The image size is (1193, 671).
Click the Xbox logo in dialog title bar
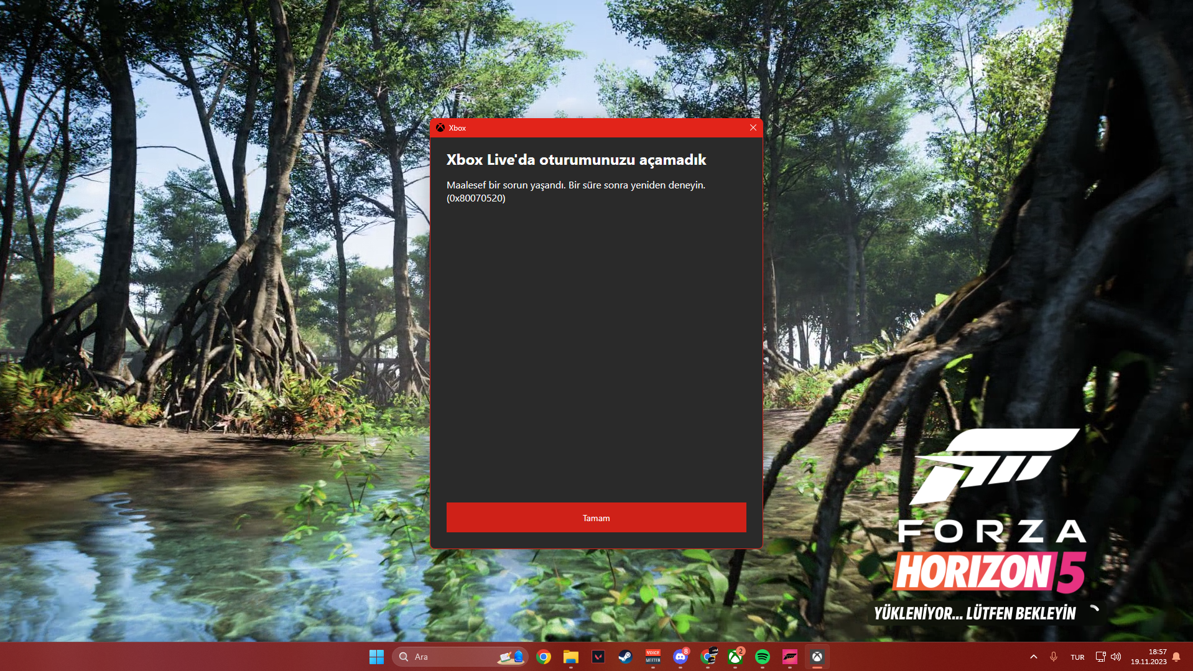click(440, 127)
